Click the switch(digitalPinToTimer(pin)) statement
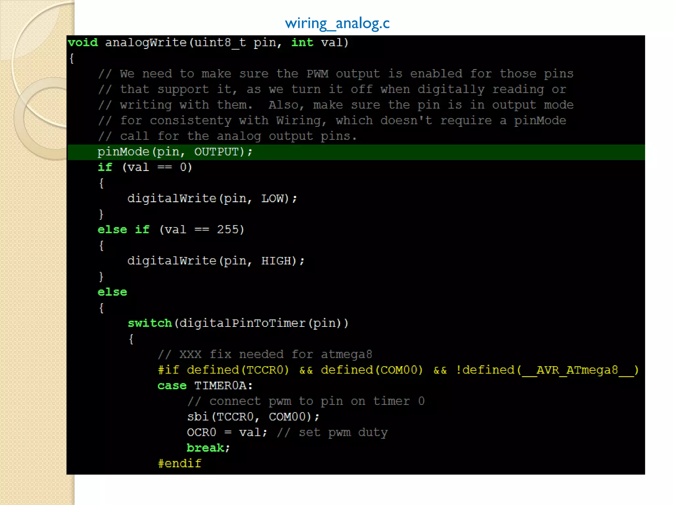The height and width of the screenshot is (505, 673). tap(238, 323)
